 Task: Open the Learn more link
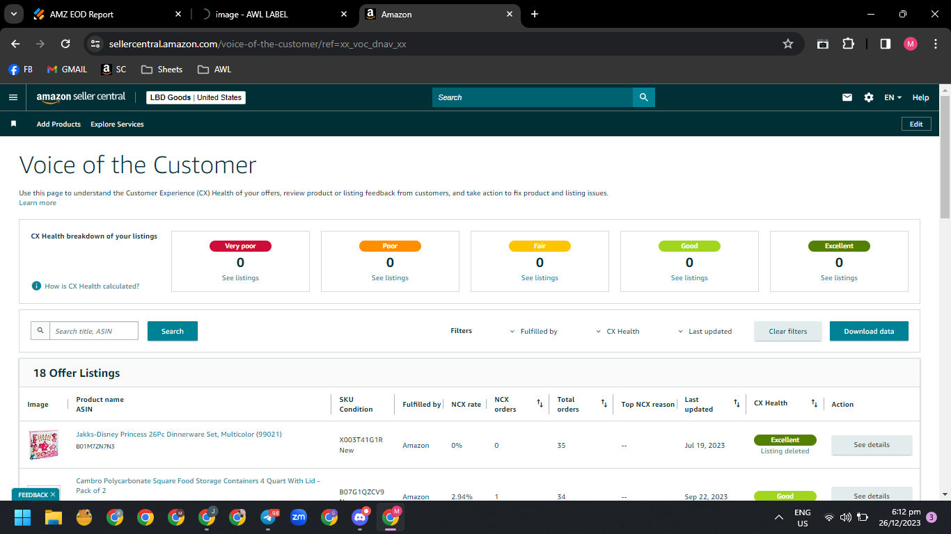coord(38,203)
